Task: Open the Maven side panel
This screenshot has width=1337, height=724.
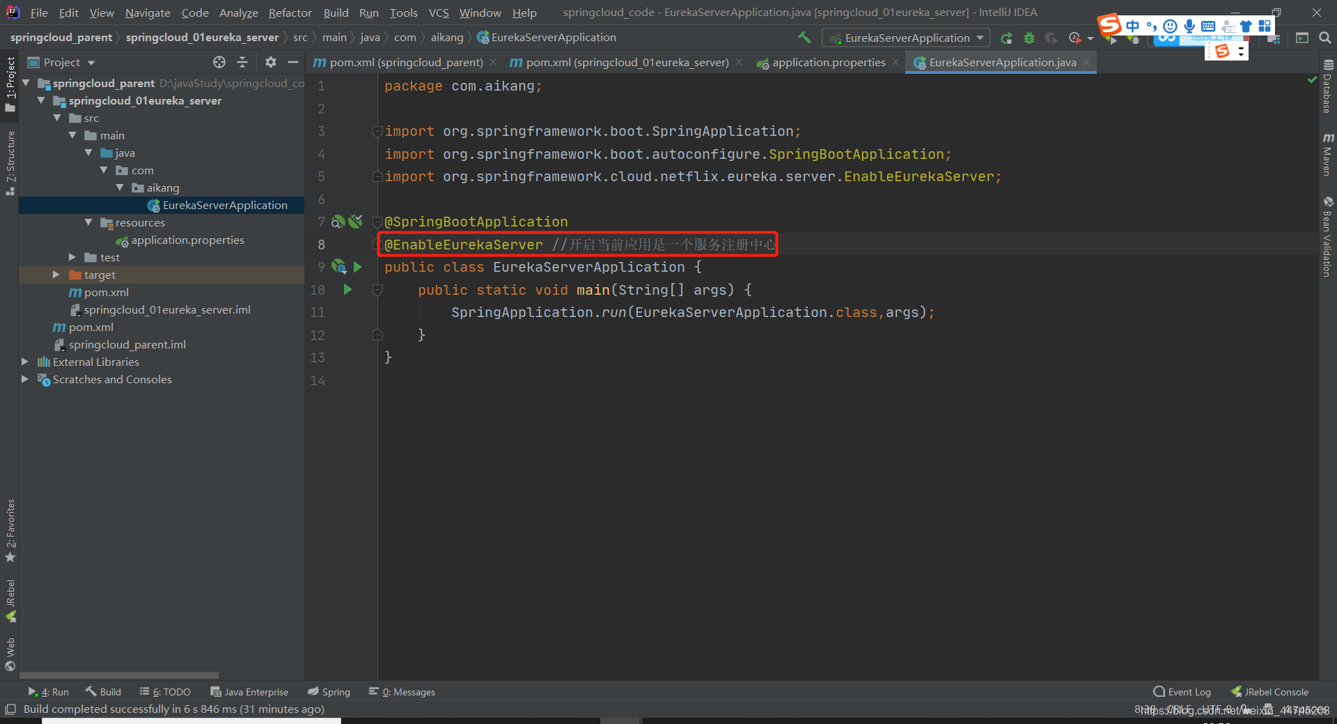Action: click(x=1328, y=154)
